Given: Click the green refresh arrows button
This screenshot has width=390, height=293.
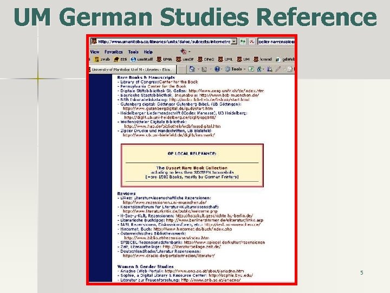Looking at the screenshot, I should [243, 41].
